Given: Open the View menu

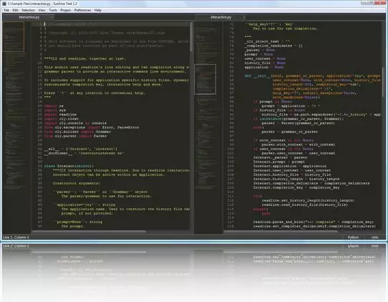Looking at the screenshot, I should pos(42,10).
